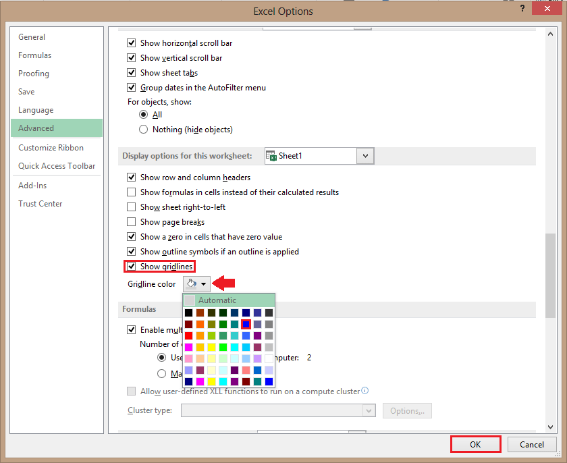Image resolution: width=567 pixels, height=463 pixels.
Task: Check the Show page breaks option
Action: coord(131,221)
